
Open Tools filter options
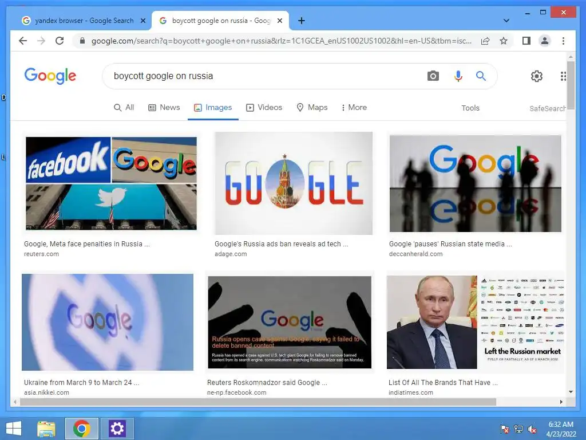click(470, 108)
